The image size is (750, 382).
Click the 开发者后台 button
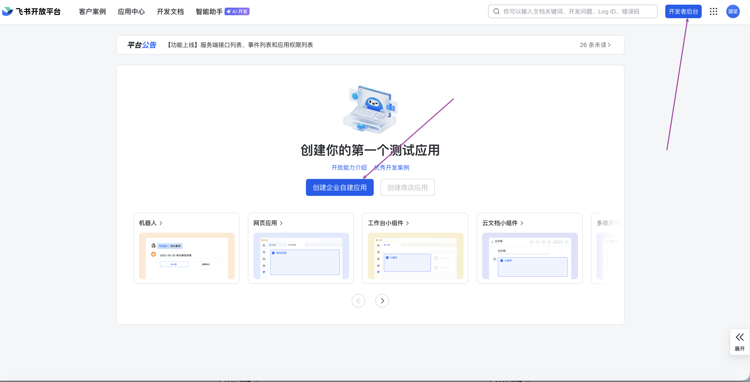coord(683,11)
